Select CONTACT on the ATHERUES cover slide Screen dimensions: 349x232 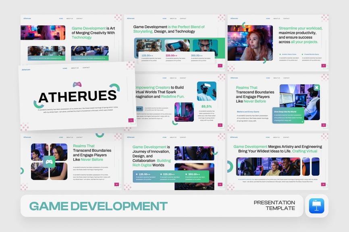86,68
